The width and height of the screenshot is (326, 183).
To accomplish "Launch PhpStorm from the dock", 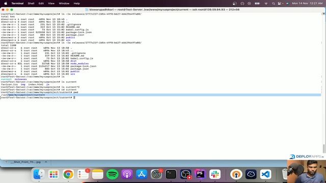I will [200, 174].
